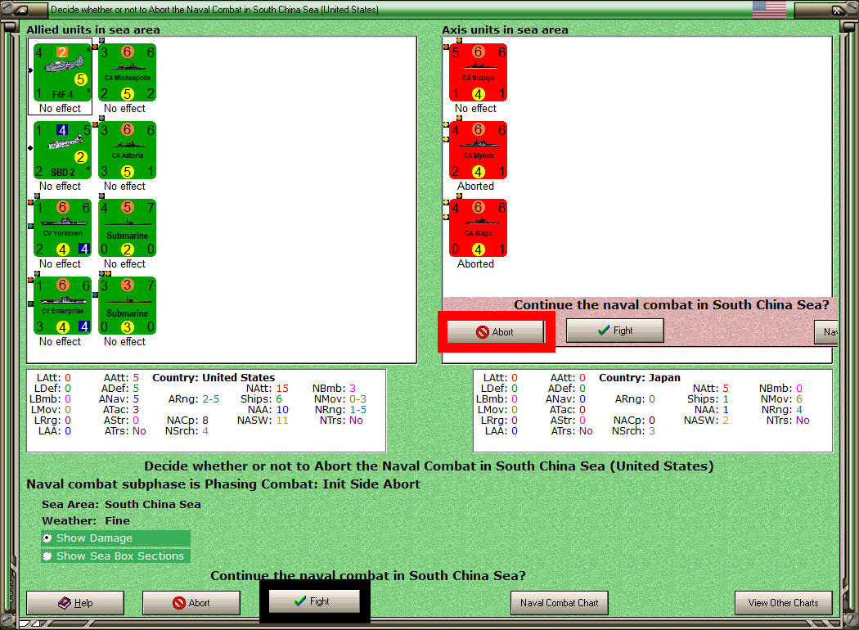Click the NAtt: 15 value for United States
The width and height of the screenshot is (859, 630).
[282, 389]
